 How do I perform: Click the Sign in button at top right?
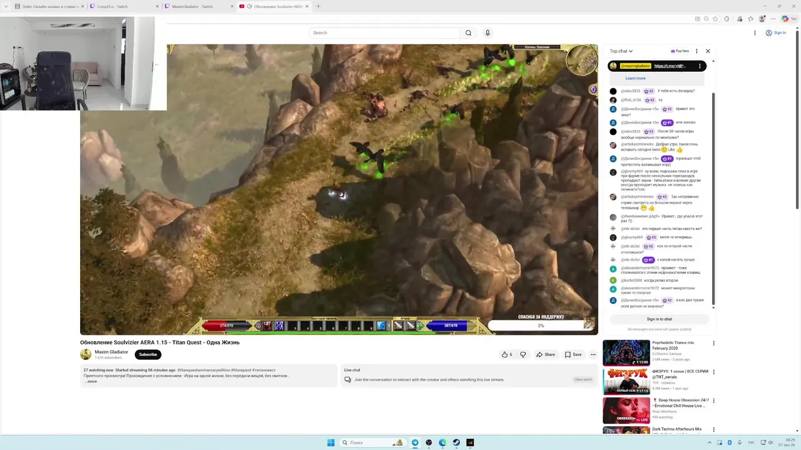(776, 32)
